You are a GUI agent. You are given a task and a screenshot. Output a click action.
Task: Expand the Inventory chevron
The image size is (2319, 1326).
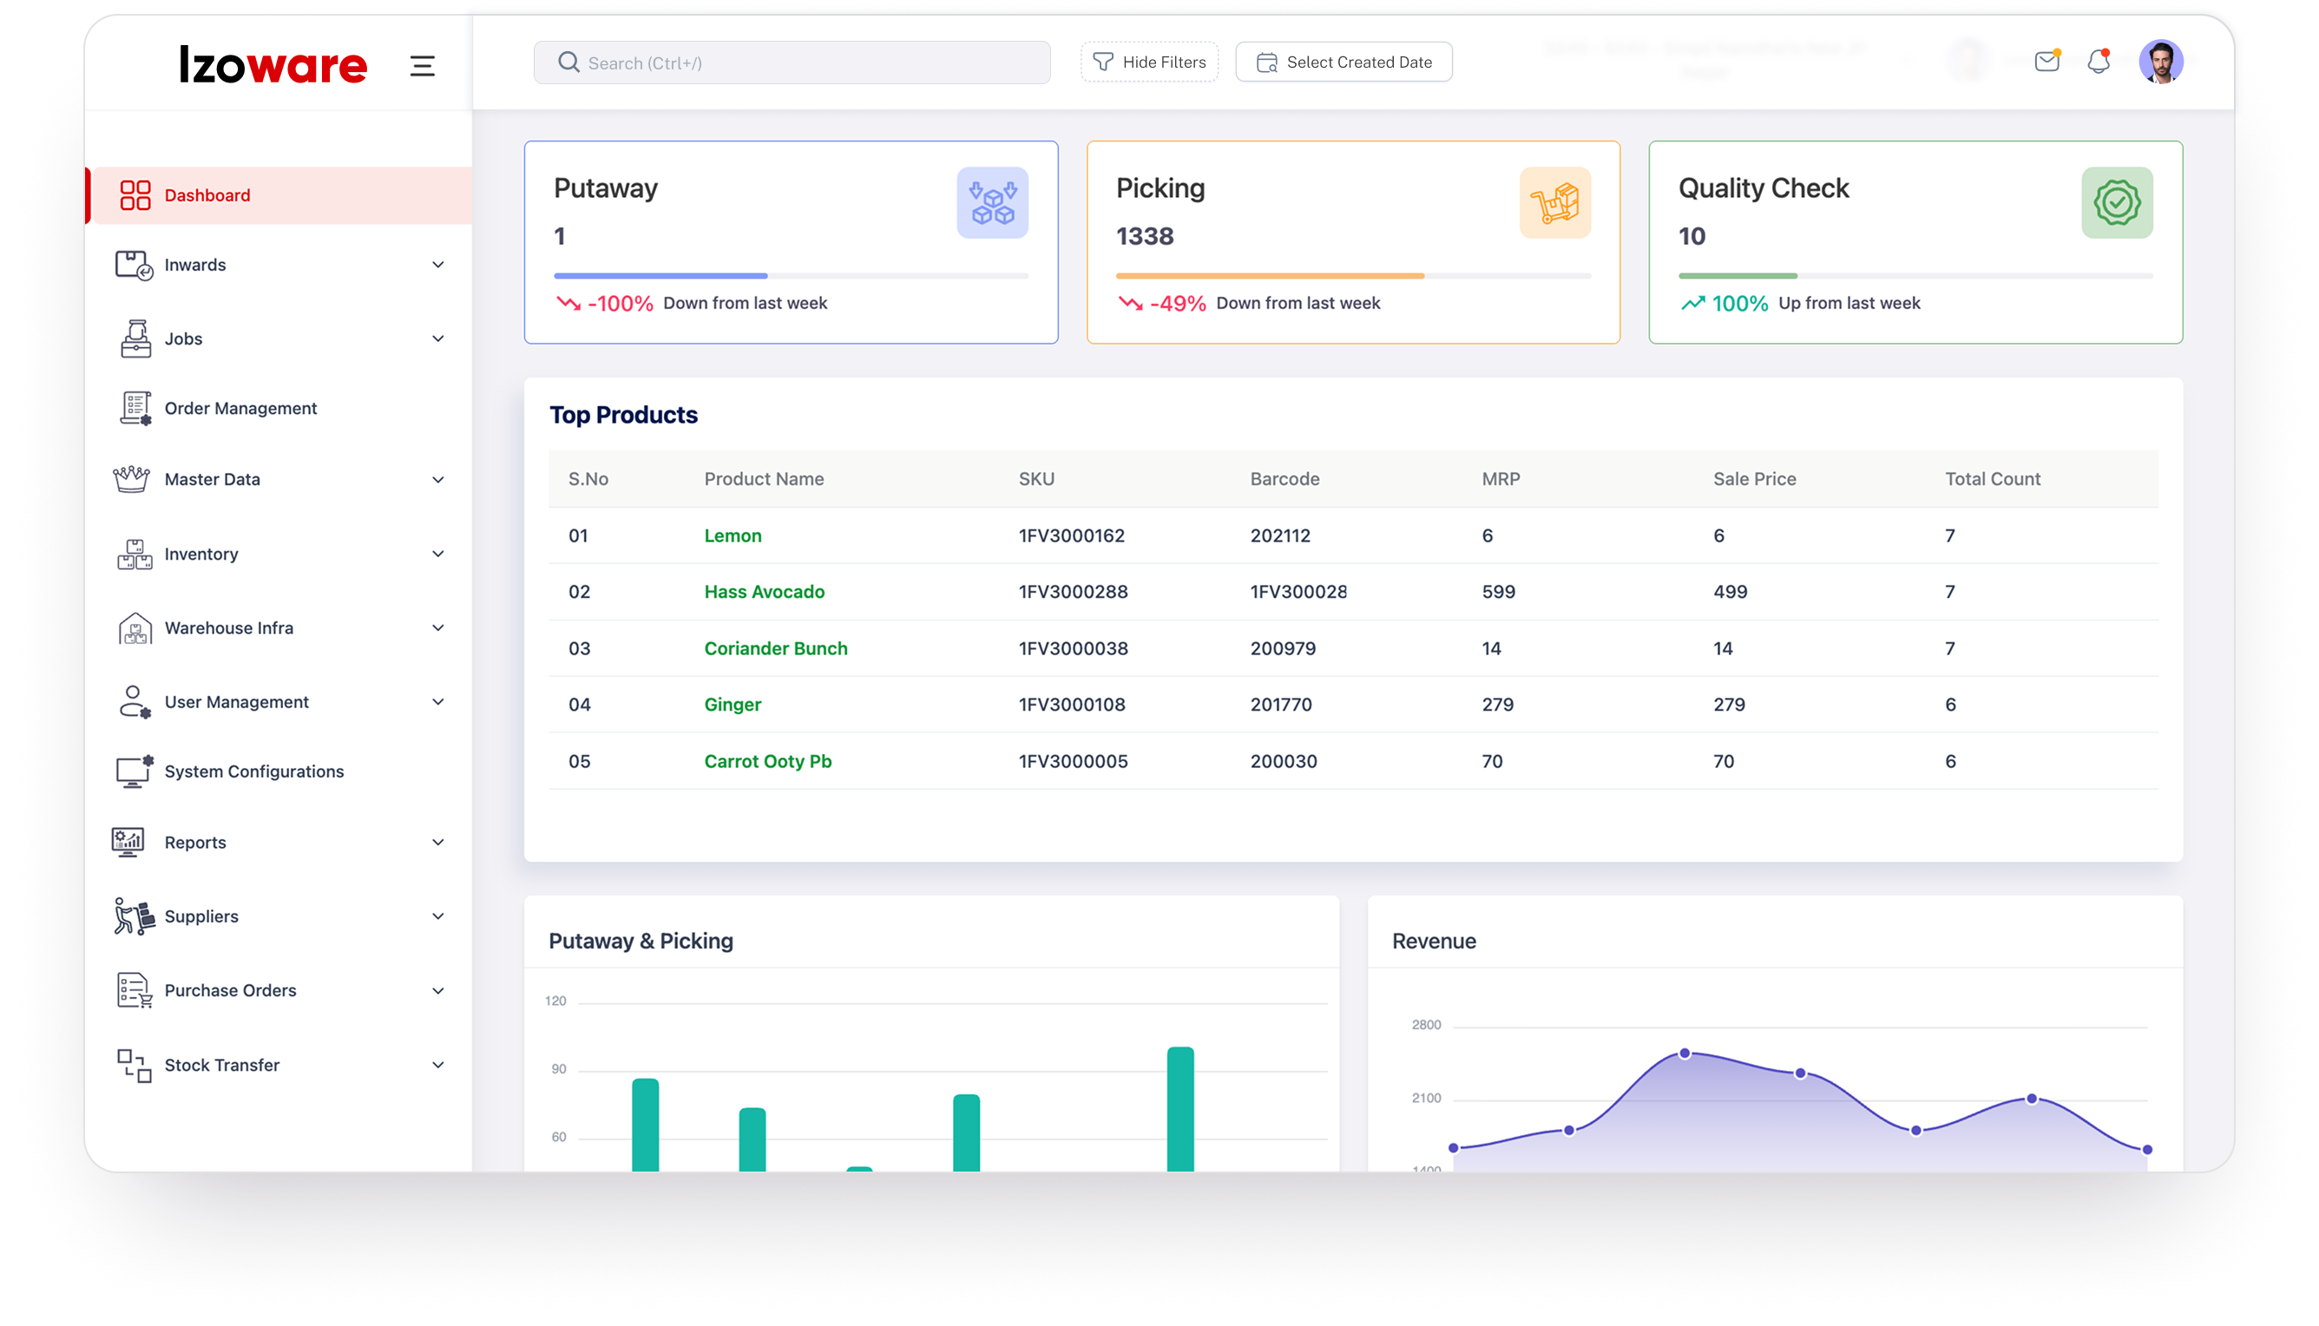[x=438, y=554]
